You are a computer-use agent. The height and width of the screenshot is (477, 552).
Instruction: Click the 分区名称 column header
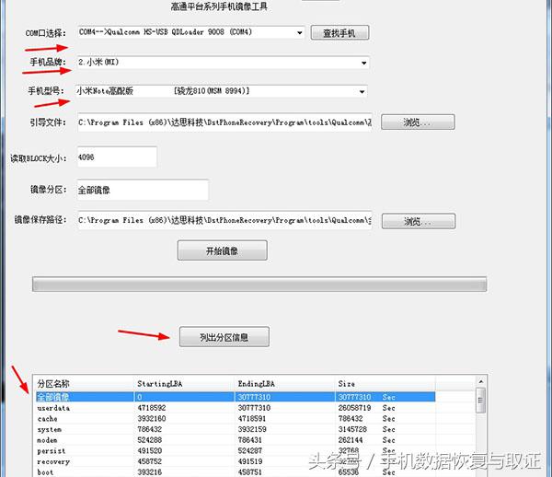click(x=84, y=383)
